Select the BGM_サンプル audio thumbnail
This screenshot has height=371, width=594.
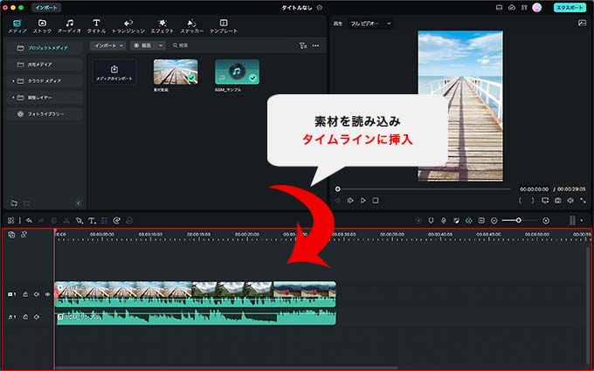(x=237, y=72)
